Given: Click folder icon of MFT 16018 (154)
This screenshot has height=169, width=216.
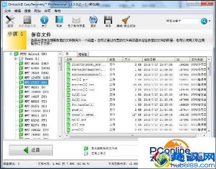Looking at the screenshot, I should coord(21,73).
